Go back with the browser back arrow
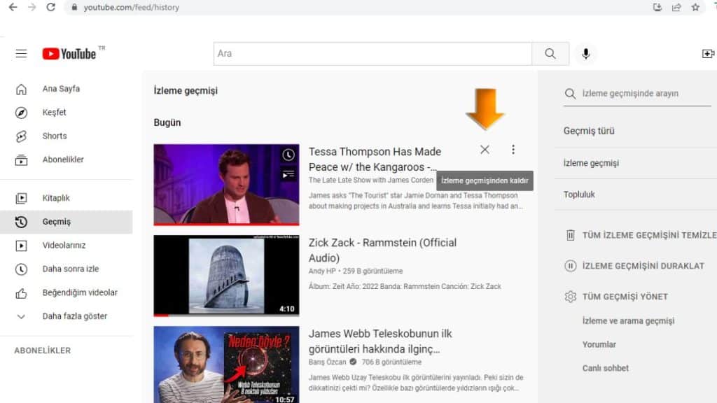The width and height of the screenshot is (717, 403). point(13,7)
